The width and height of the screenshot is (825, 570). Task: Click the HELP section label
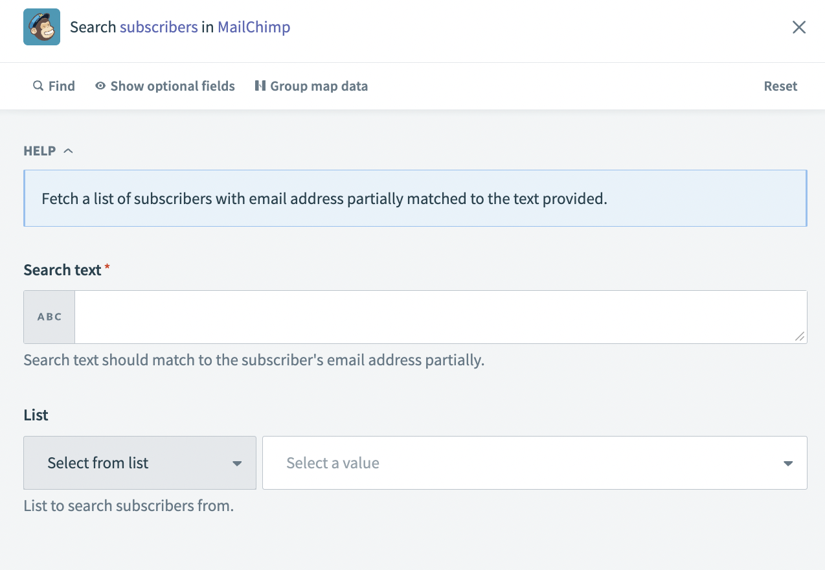point(39,150)
